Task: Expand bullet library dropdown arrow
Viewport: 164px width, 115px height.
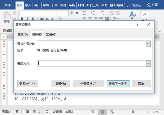Action: [x=89, y=13]
